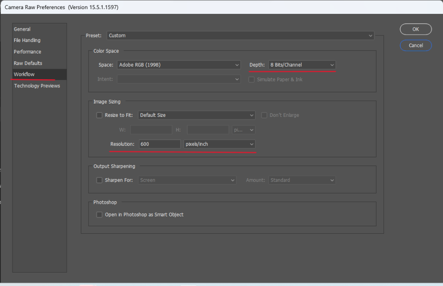Screen dimensions: 443x286
Task: Click the Simulate Paper & Ink checkbox
Action: point(251,80)
